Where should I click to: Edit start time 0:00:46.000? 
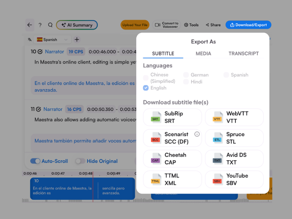point(102,52)
